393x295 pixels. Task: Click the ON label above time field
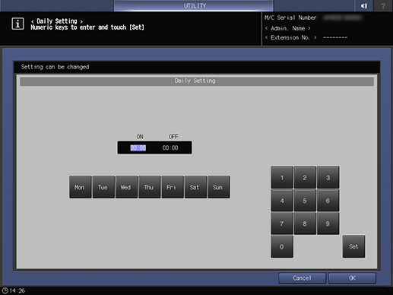click(140, 137)
